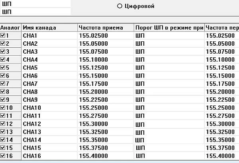Sort by the Имя канала column header
Image resolution: width=239 pixels, height=163 pixels.
tap(49, 27)
